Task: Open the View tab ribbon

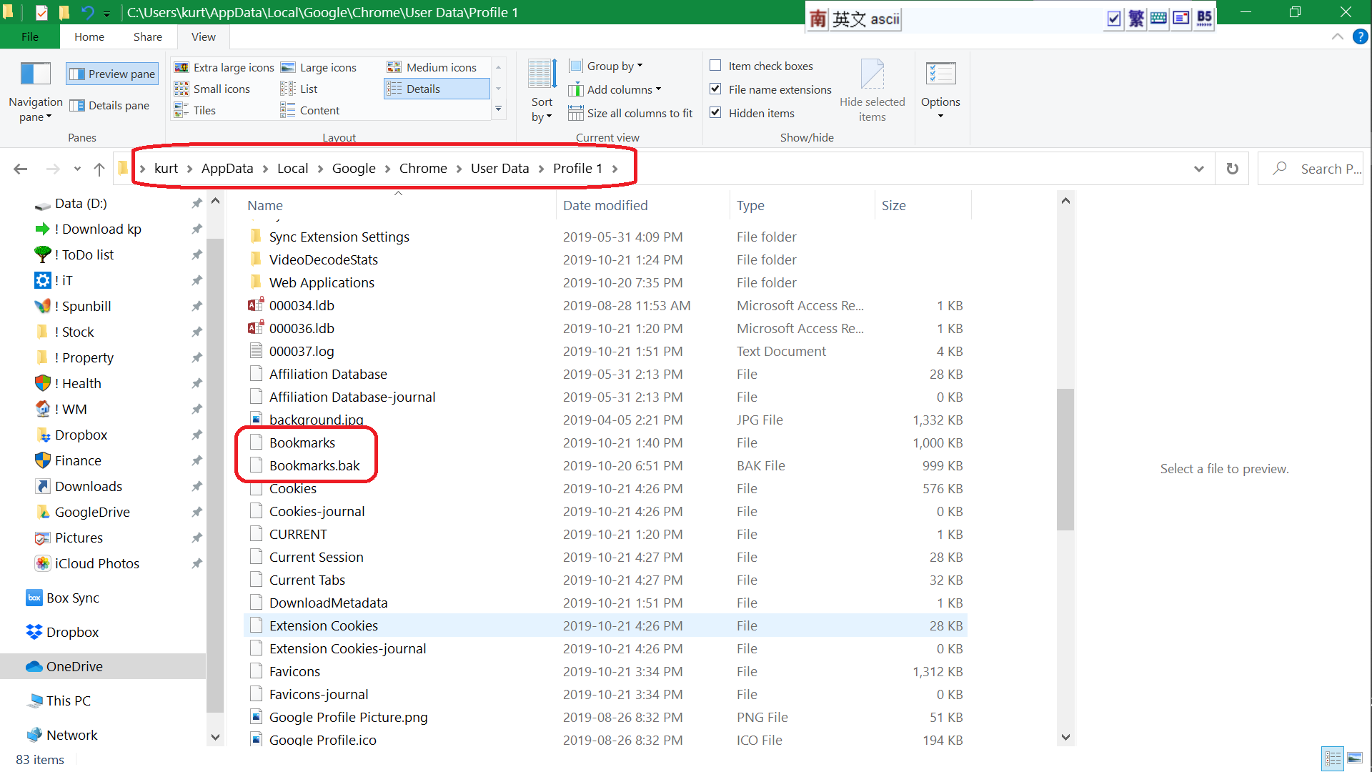Action: point(202,36)
